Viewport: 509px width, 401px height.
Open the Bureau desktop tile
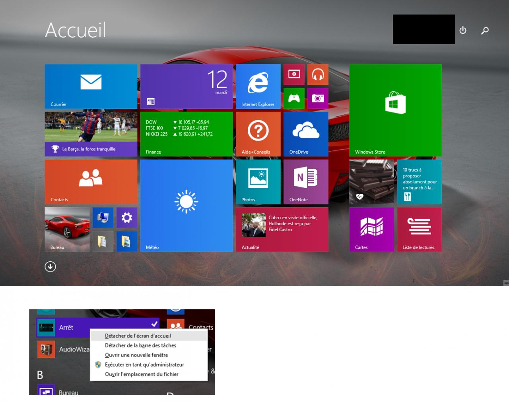point(67,229)
